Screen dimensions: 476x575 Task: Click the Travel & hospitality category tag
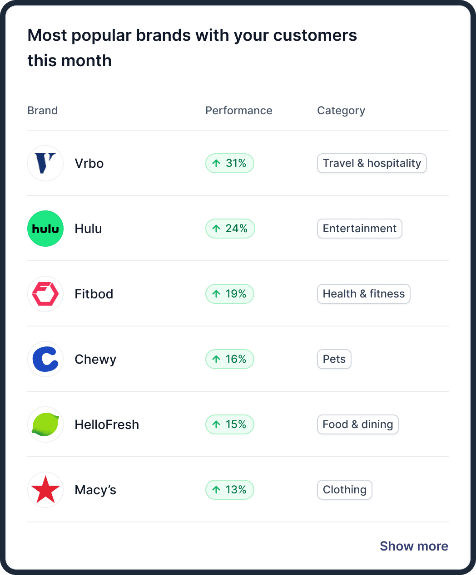point(372,163)
